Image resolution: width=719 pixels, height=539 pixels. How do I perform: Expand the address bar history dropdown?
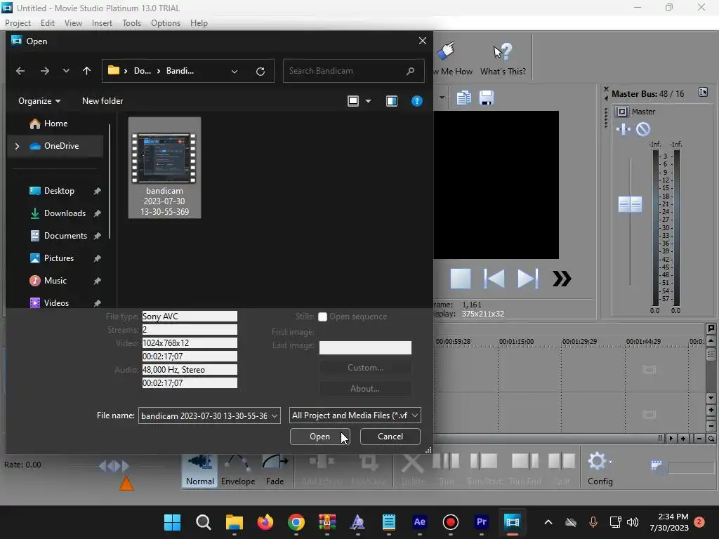click(x=235, y=71)
